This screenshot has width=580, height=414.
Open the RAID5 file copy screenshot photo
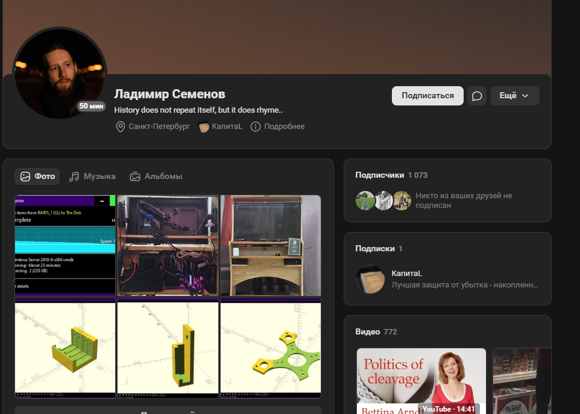point(65,245)
